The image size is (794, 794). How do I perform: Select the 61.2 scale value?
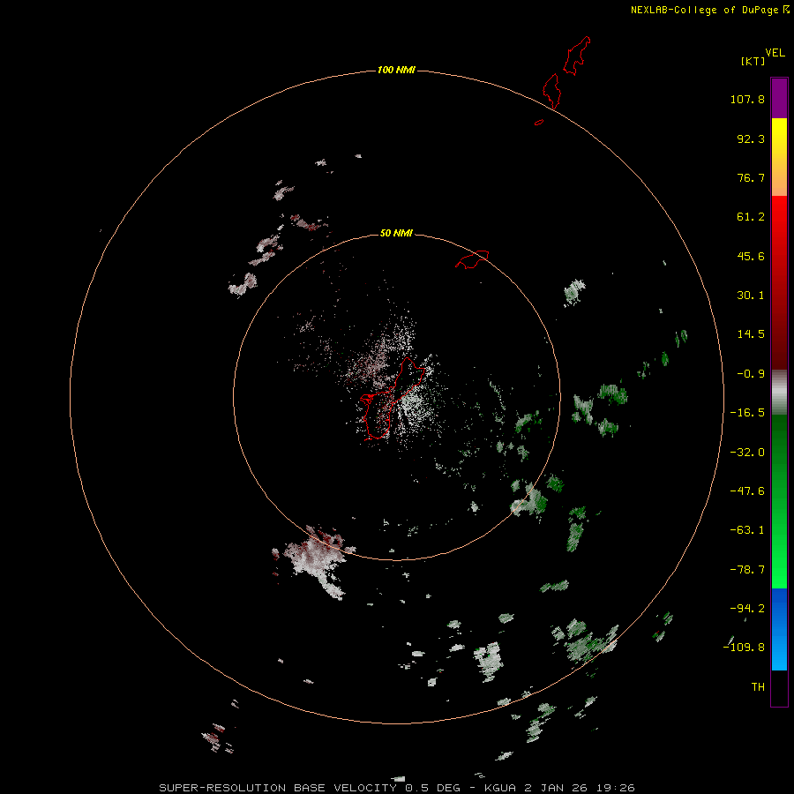tap(751, 217)
